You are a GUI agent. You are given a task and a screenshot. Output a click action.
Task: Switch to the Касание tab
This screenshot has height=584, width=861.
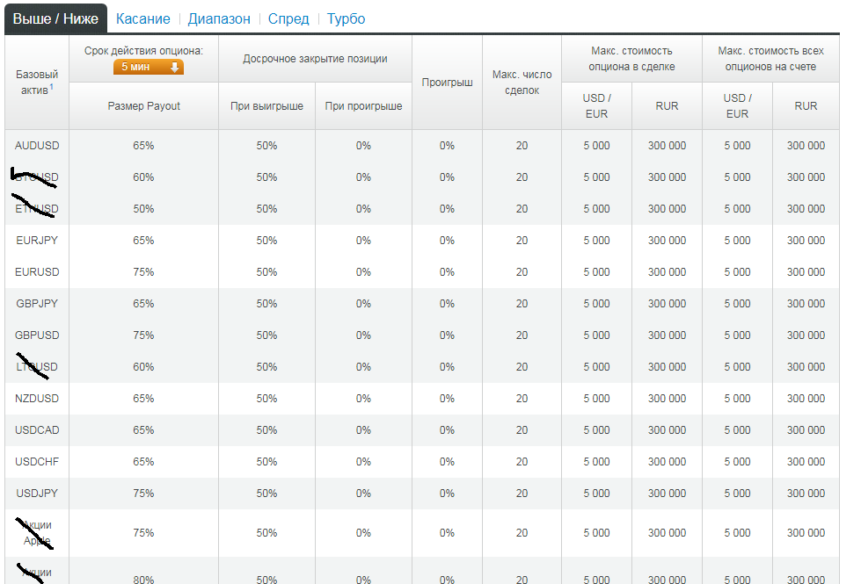pos(142,19)
